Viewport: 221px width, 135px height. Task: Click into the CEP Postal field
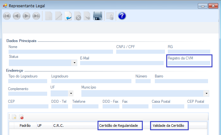click(x=198, y=107)
